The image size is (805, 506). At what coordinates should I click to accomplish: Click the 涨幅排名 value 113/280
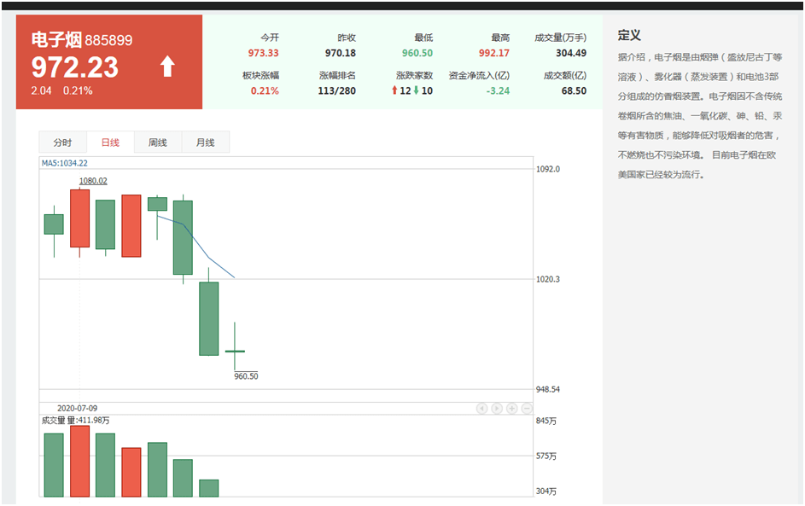click(336, 90)
